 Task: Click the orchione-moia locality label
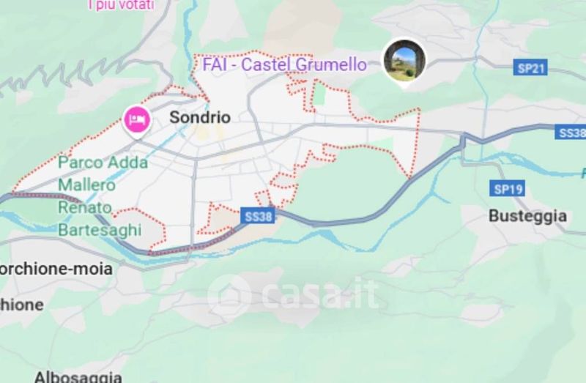pyautogui.click(x=56, y=269)
